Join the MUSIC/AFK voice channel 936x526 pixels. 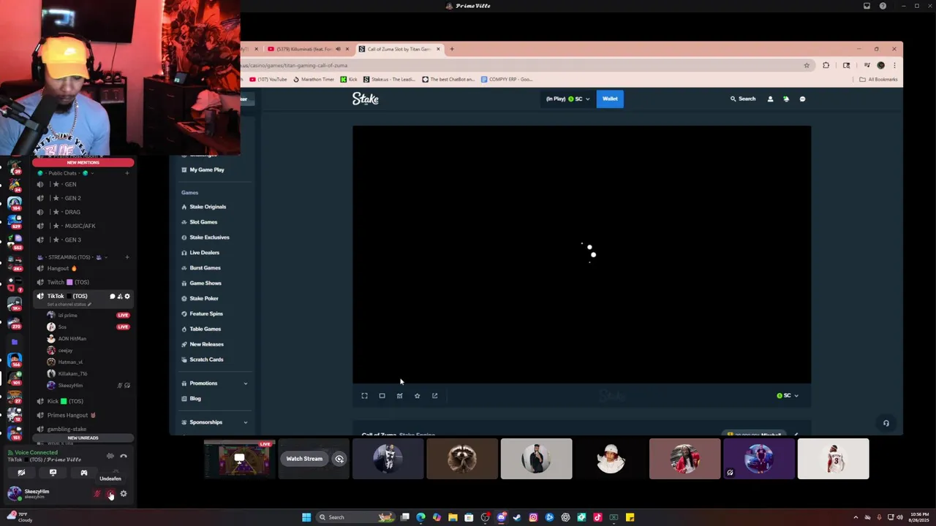pos(80,226)
